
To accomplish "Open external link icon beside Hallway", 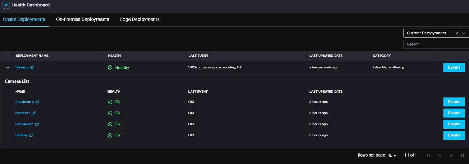I will point(31,135).
